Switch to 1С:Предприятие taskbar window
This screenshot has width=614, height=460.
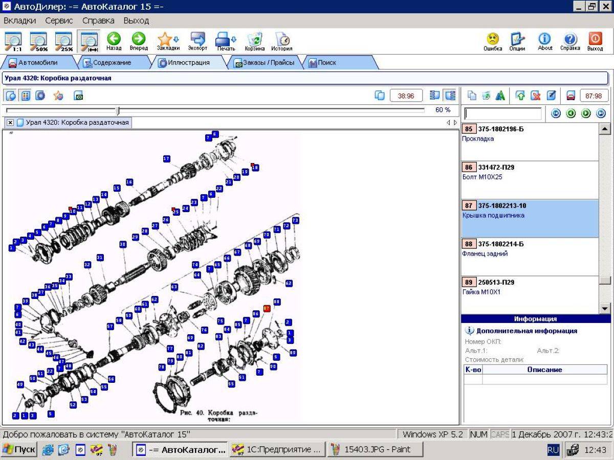pyautogui.click(x=277, y=450)
